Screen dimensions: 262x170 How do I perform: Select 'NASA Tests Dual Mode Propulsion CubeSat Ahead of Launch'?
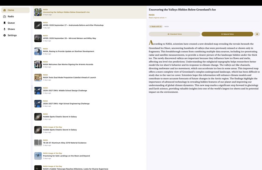coord(69,78)
